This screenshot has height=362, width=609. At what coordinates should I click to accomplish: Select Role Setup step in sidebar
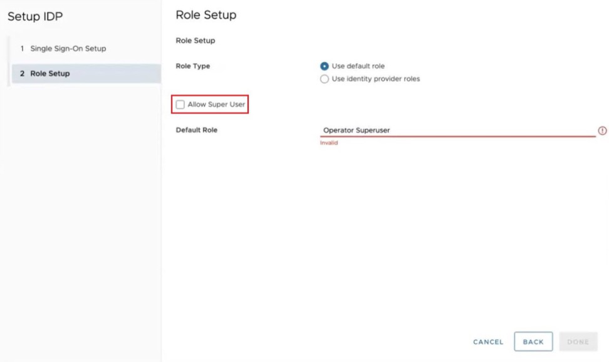click(x=50, y=74)
